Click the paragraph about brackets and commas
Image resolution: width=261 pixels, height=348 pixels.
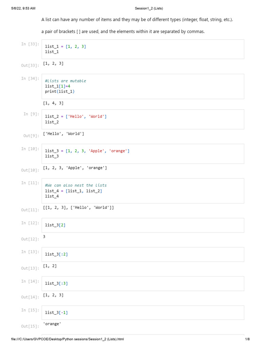[123, 32]
